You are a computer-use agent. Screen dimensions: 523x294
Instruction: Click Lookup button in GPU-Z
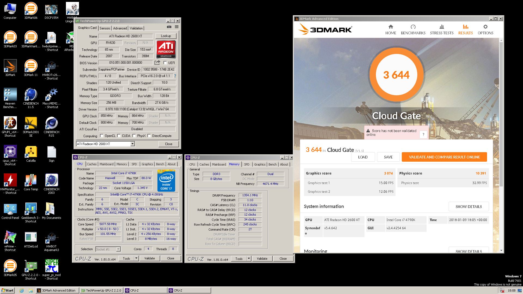166,36
